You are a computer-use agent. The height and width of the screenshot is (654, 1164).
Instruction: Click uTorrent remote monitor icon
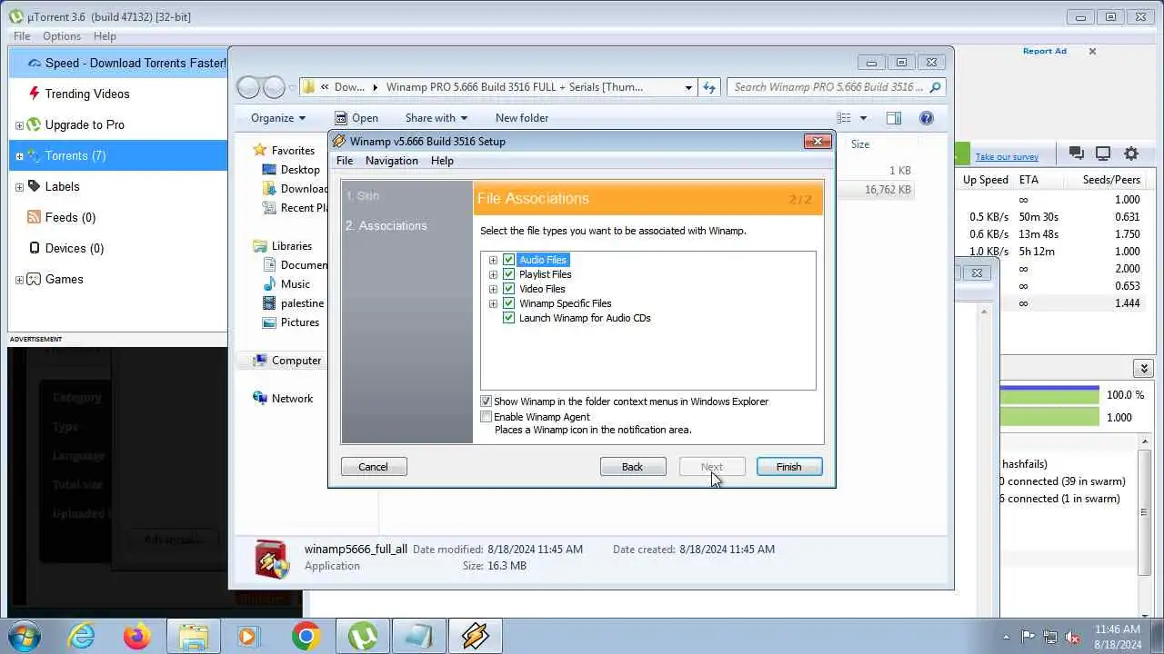click(1103, 154)
